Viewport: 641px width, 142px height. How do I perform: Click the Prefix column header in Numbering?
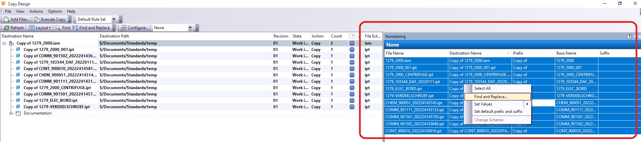(533, 53)
